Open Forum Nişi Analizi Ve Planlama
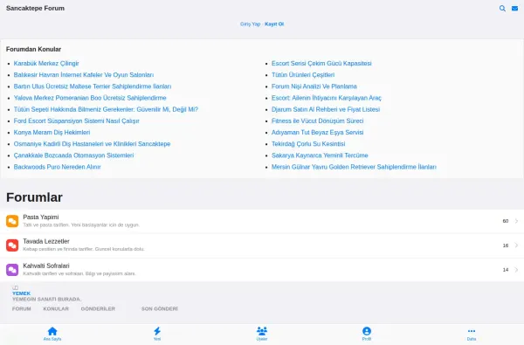The image size is (524, 345). pos(314,86)
